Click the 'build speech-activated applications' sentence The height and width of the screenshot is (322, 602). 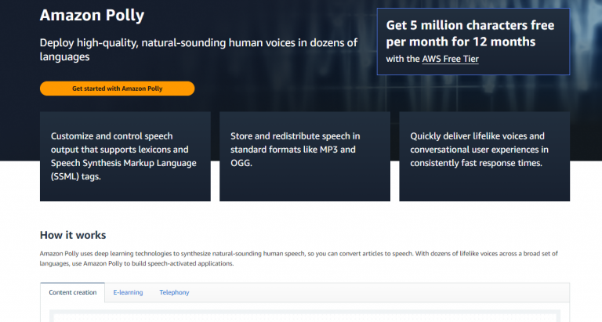coord(180,264)
